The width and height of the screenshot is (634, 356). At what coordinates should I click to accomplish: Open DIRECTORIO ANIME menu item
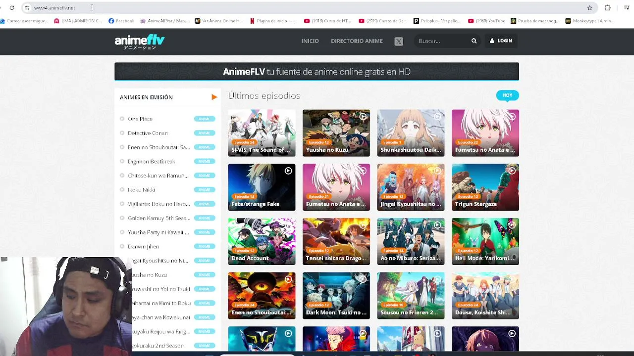357,41
